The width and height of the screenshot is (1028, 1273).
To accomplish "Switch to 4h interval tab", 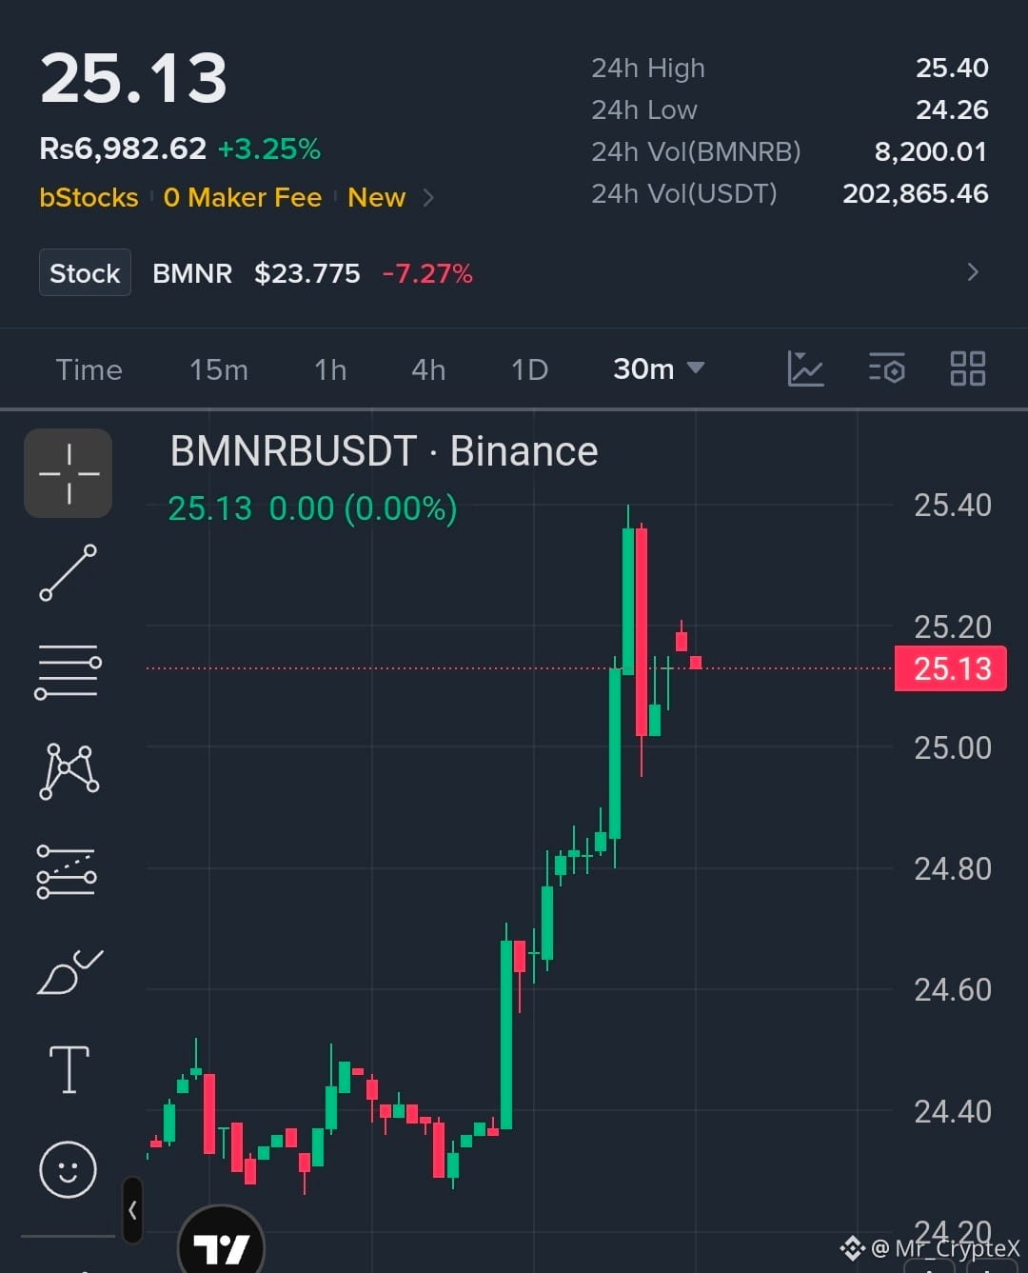I will point(428,369).
